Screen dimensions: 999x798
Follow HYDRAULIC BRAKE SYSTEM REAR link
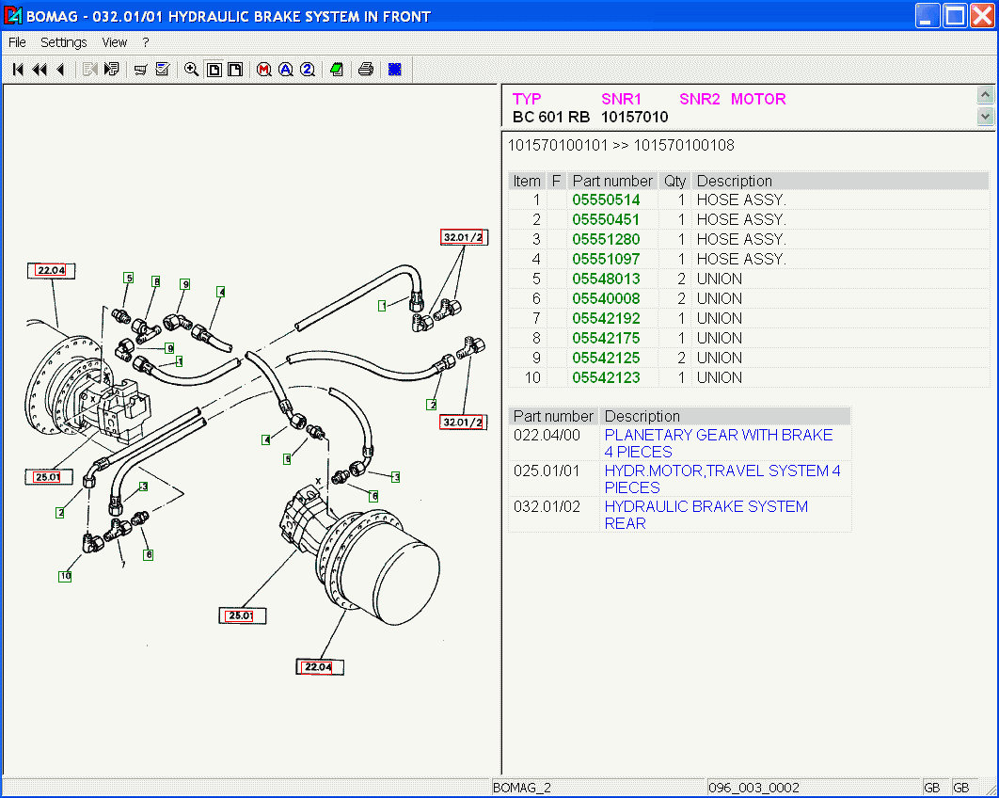706,515
